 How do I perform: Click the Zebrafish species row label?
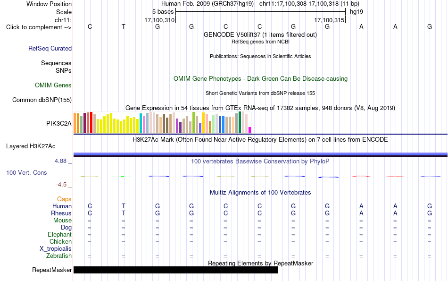click(59, 255)
